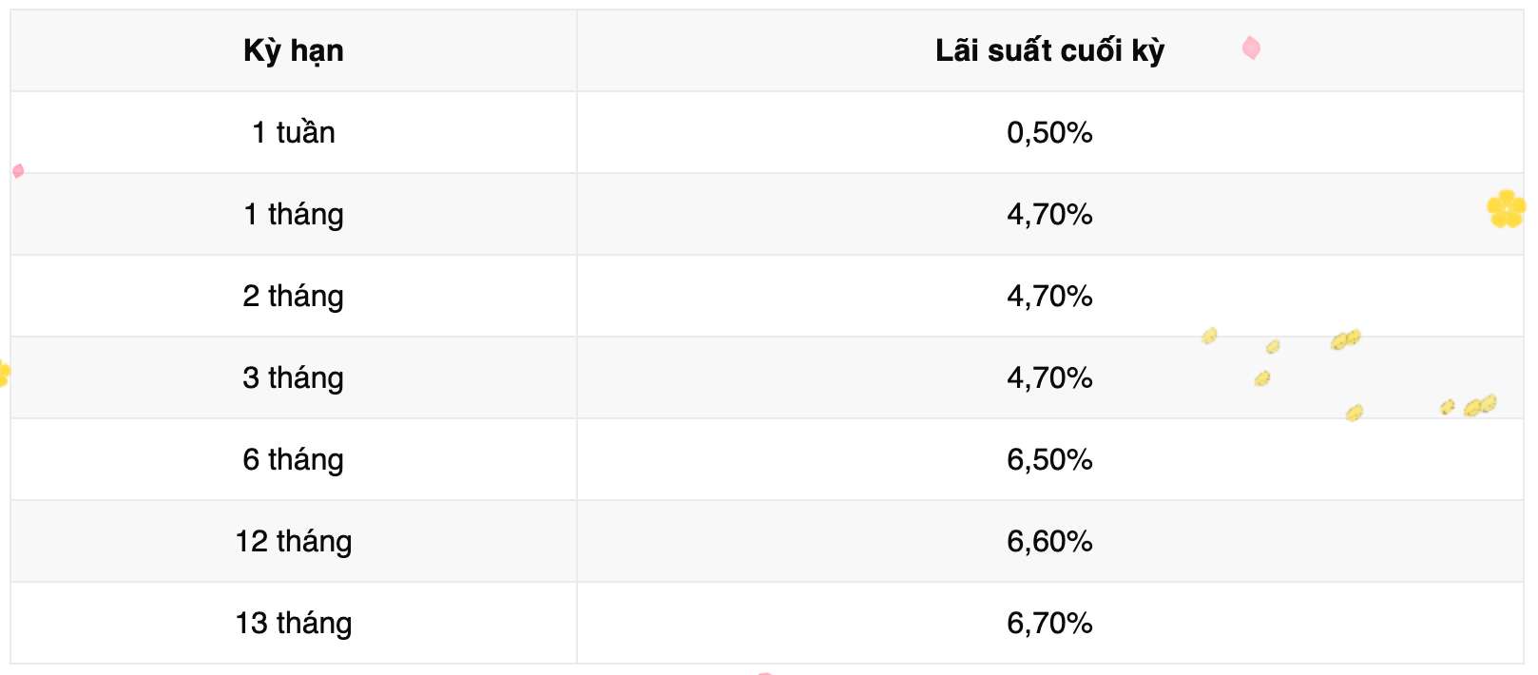This screenshot has width=1538, height=675.
Task: Click the yellow apricot blossom at right edge
Action: (1506, 209)
